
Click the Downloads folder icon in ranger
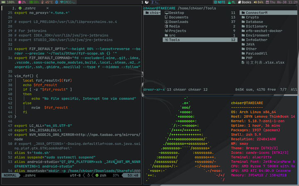[x=167, y=22]
